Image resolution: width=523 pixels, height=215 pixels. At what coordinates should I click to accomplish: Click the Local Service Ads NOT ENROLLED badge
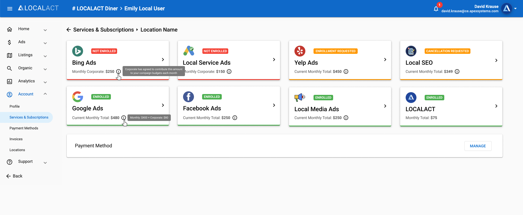click(x=215, y=51)
